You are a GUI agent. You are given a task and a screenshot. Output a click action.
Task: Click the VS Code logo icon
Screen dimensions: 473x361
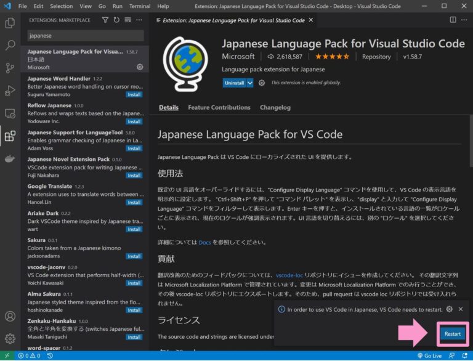tap(7, 6)
